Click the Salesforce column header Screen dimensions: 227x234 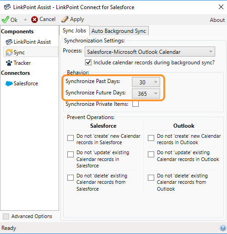click(x=103, y=126)
